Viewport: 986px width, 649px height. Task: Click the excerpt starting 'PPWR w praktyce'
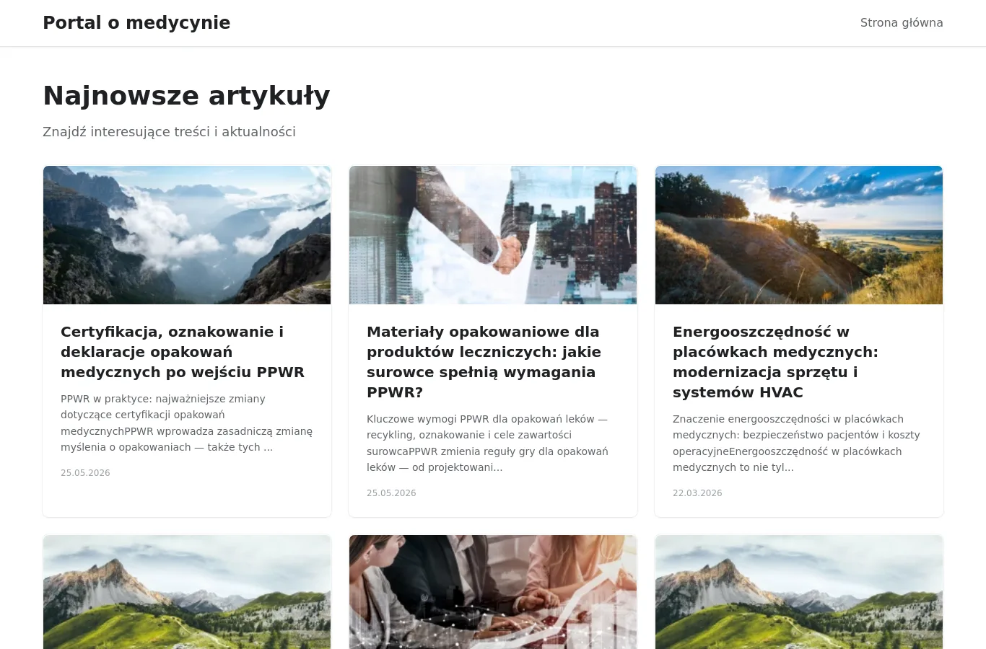(187, 423)
